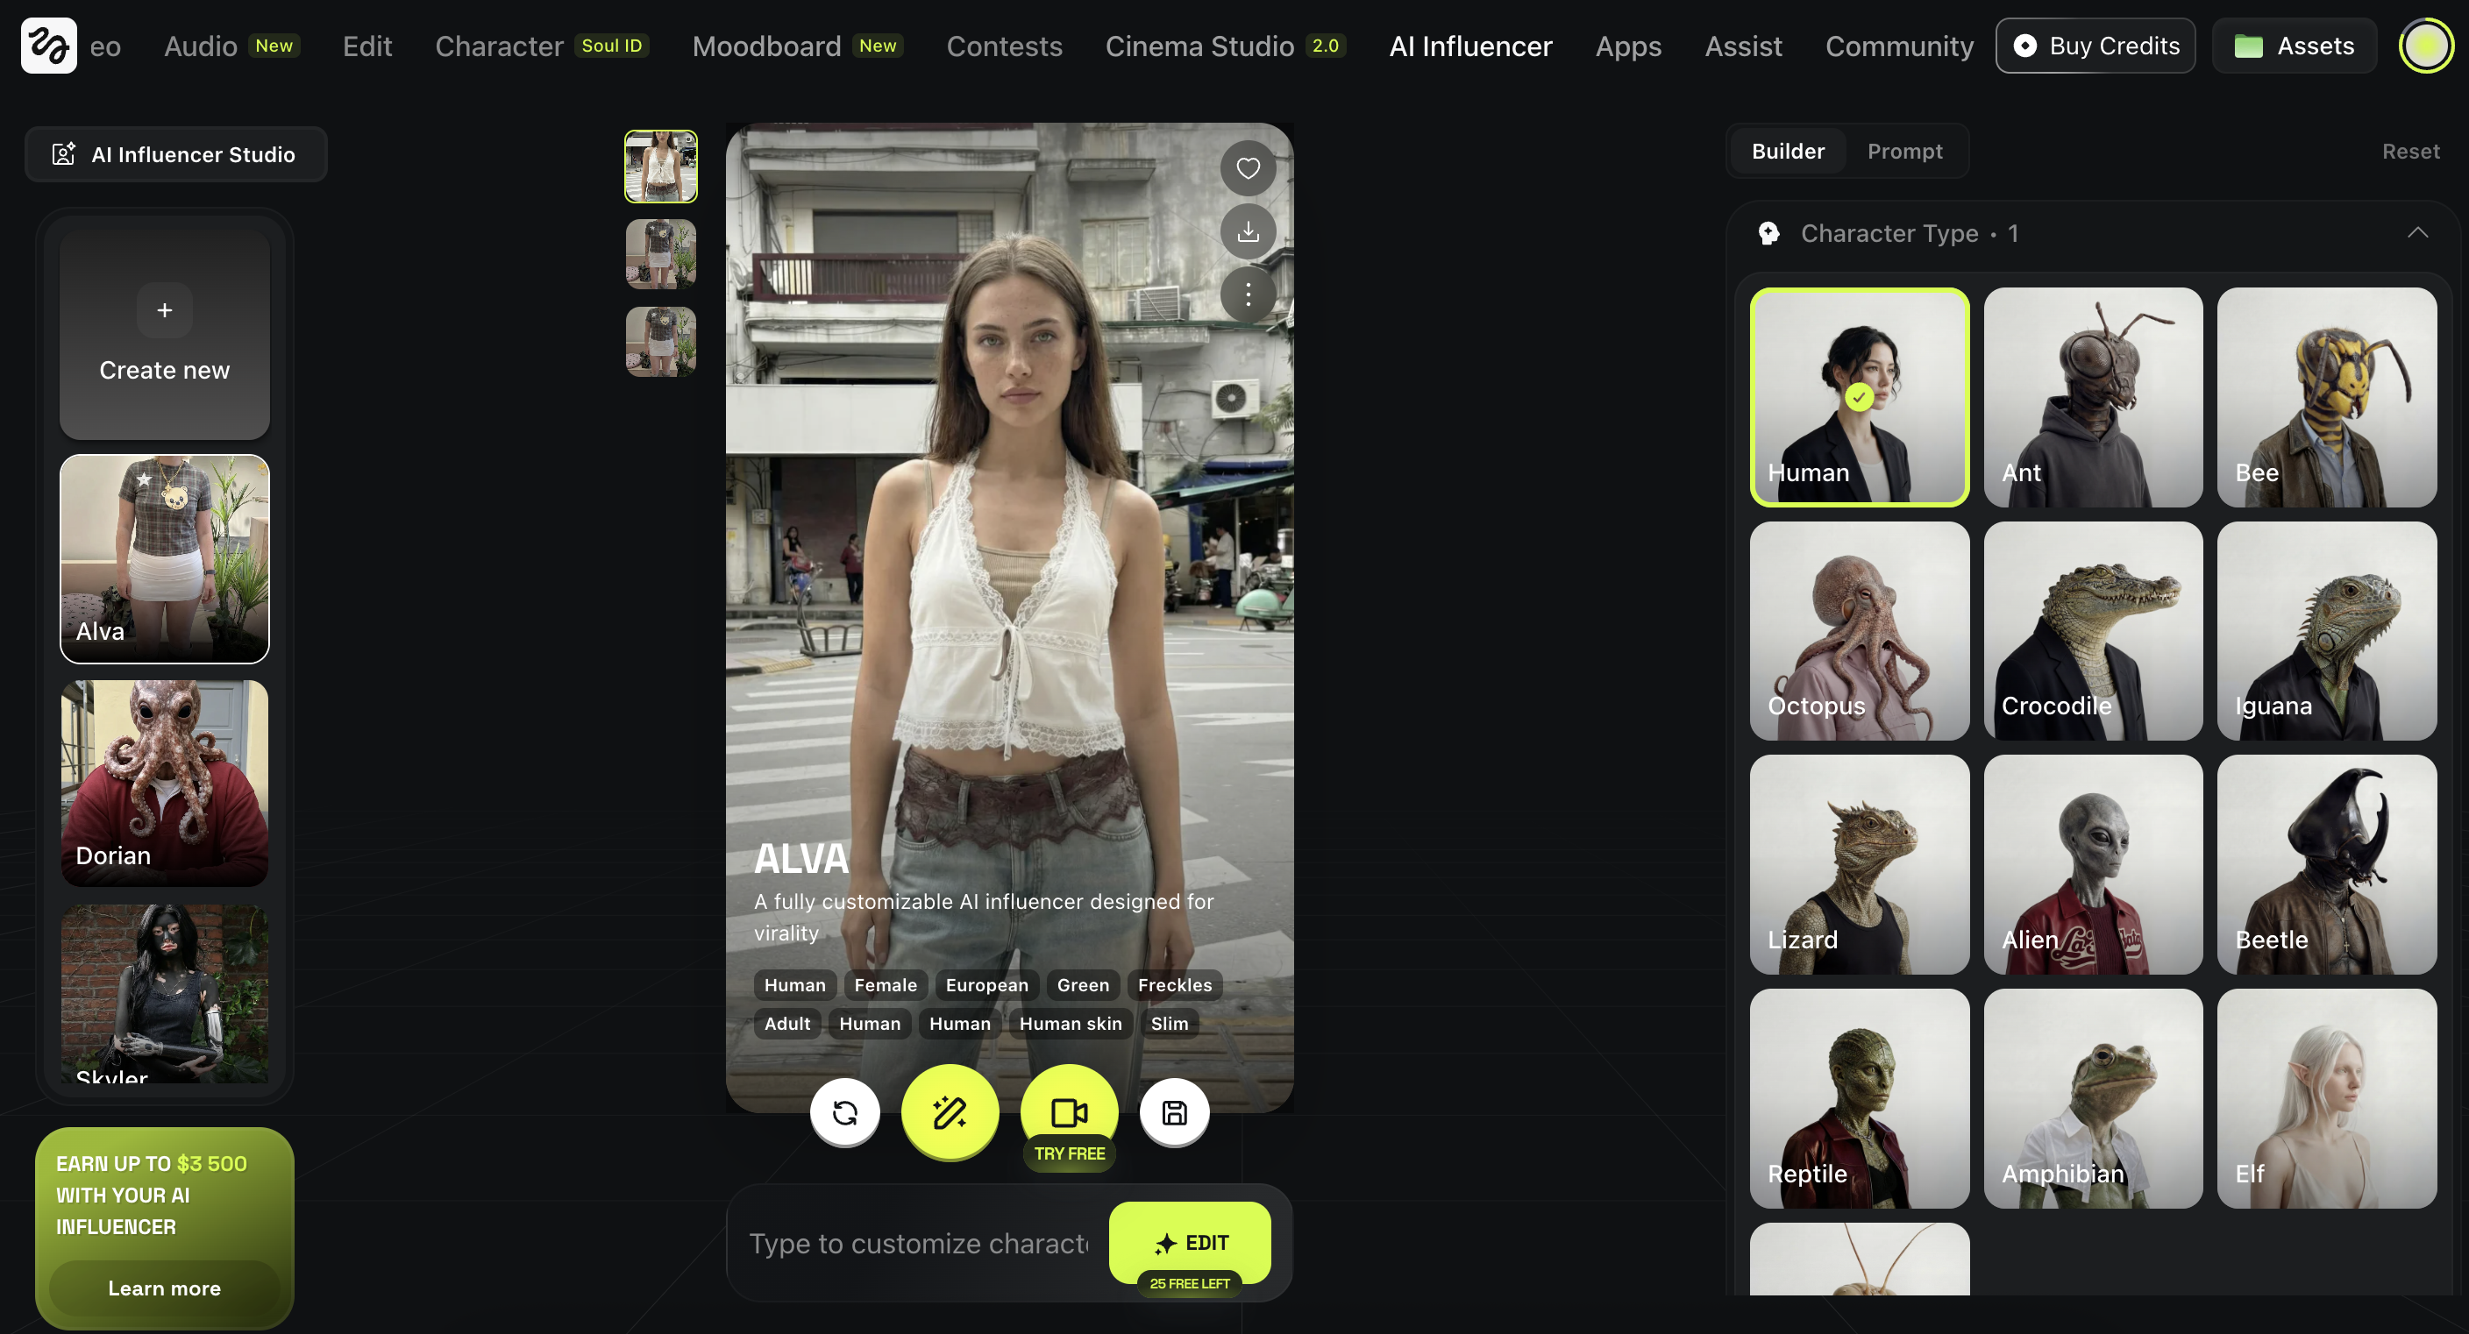Select the Octopus character type
Image resolution: width=2469 pixels, height=1334 pixels.
(x=1859, y=630)
